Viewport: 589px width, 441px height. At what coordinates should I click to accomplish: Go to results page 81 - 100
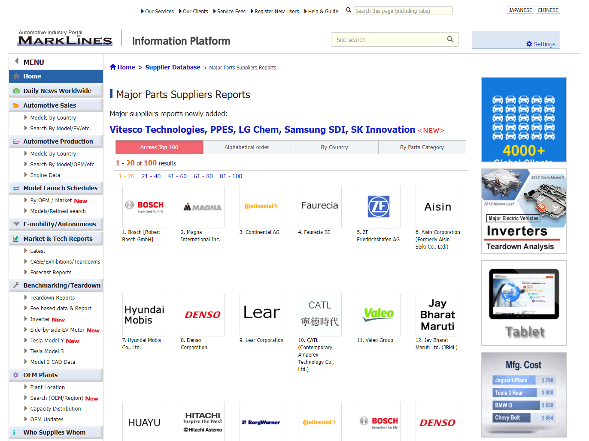click(x=231, y=176)
